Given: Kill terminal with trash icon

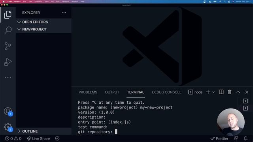Looking at the screenshot, I should point(229,92).
